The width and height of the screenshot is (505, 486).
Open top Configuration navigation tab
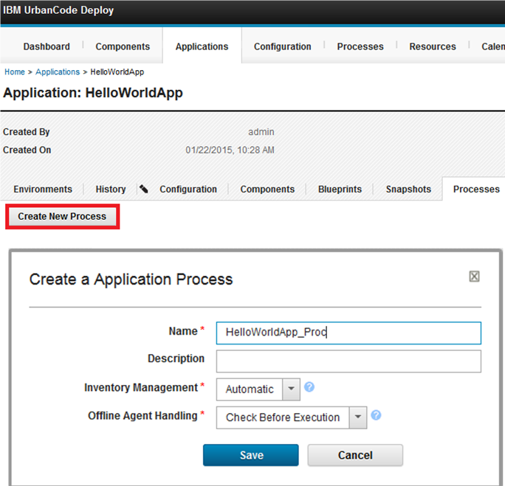283,46
